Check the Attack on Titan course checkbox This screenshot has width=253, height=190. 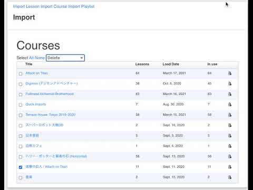pyautogui.click(x=21, y=74)
